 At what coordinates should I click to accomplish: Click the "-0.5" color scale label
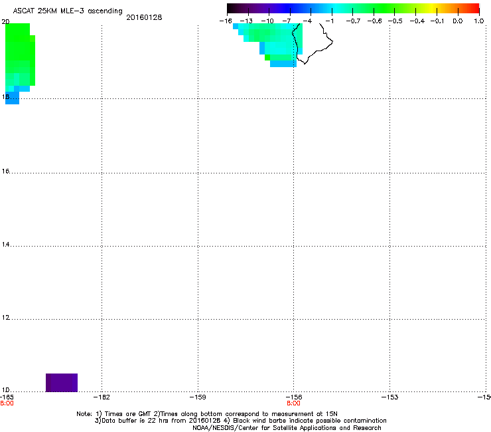(395, 21)
